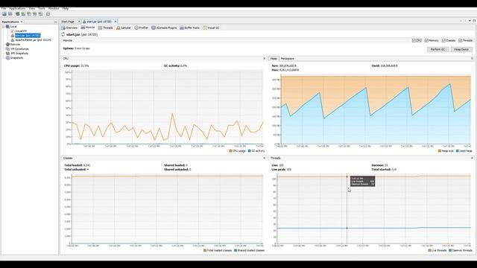Viewport: 477px width, 268px height.
Task: Open the Sampler tab
Action: pos(123,28)
